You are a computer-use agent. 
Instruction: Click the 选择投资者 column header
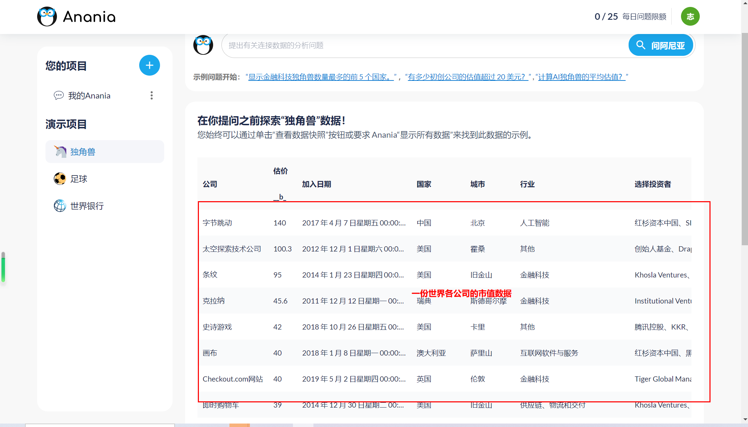pyautogui.click(x=653, y=184)
